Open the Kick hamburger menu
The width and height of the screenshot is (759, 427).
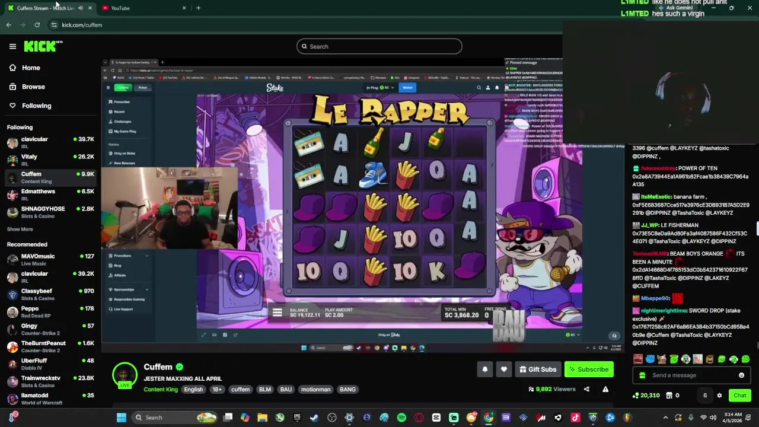tap(12, 46)
